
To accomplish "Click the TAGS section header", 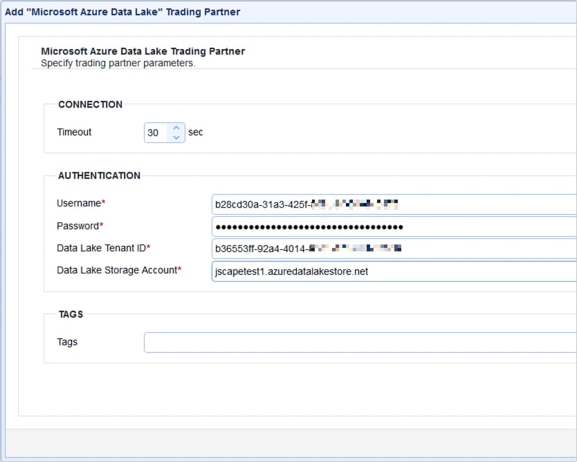I will click(x=71, y=314).
